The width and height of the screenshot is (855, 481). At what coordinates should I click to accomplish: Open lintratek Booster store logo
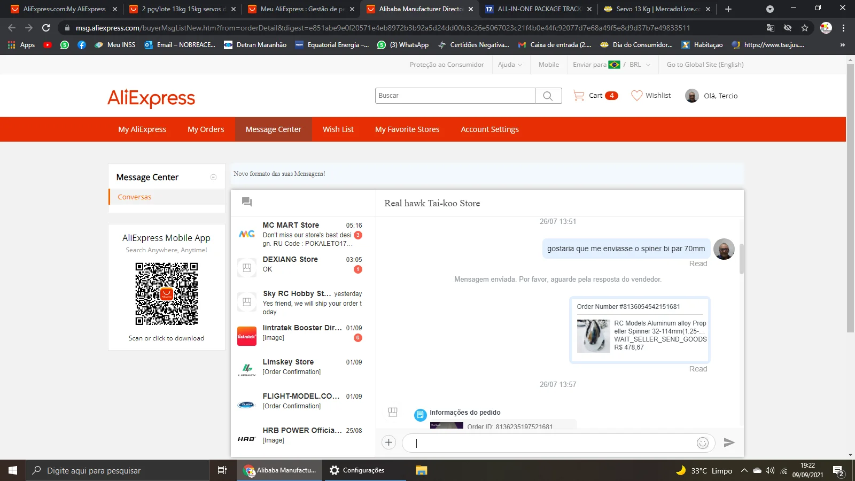point(246,337)
